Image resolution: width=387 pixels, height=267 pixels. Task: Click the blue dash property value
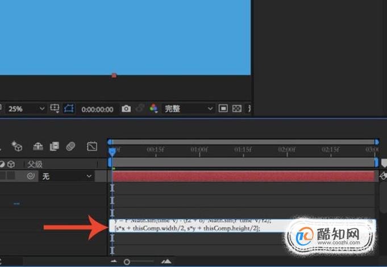click(16, 203)
